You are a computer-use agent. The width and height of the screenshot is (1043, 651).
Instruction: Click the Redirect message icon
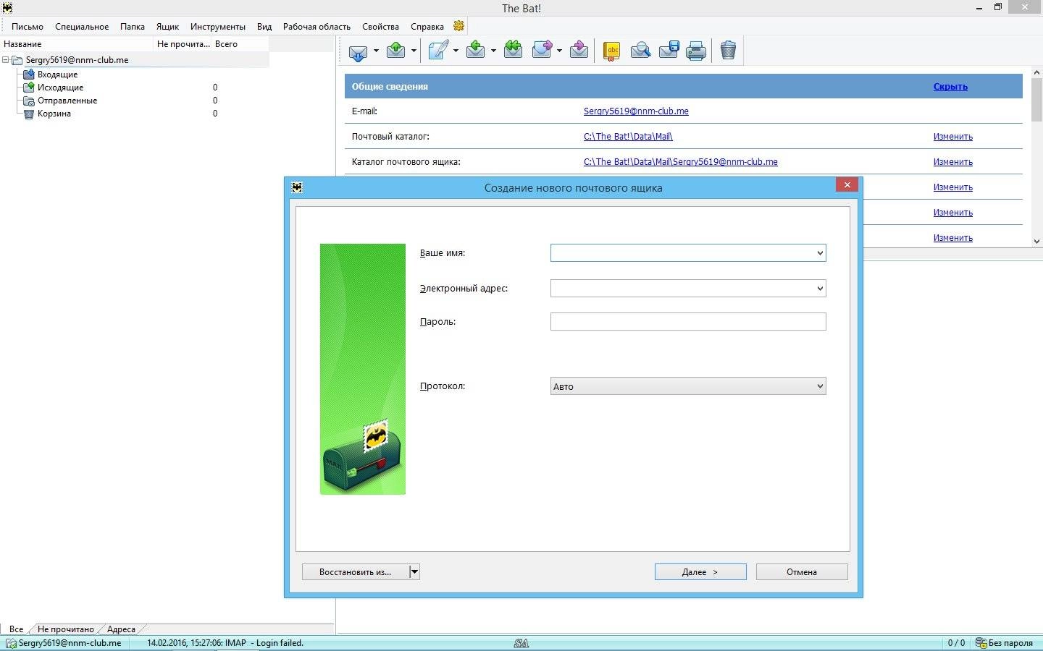pos(579,50)
